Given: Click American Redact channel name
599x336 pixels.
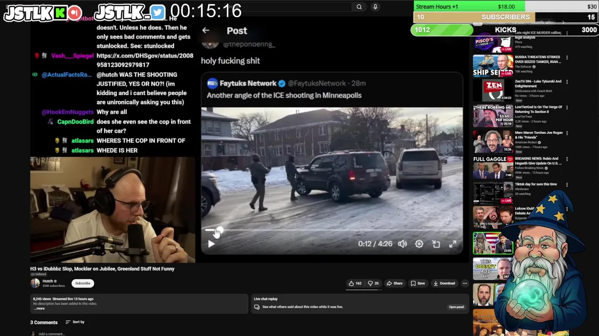Looking at the screenshot, I should tap(526, 142).
